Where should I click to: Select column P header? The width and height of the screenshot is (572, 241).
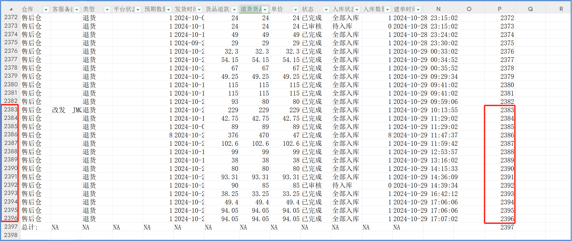tap(499, 9)
